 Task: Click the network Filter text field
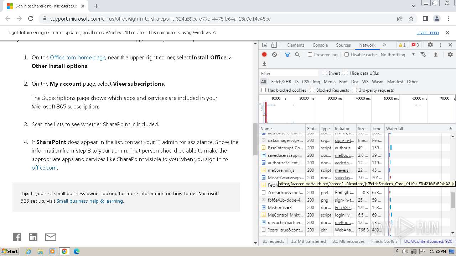click(289, 73)
